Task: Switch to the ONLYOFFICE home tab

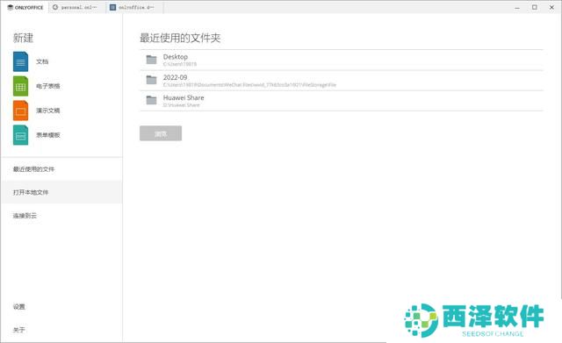Action: 25,7
